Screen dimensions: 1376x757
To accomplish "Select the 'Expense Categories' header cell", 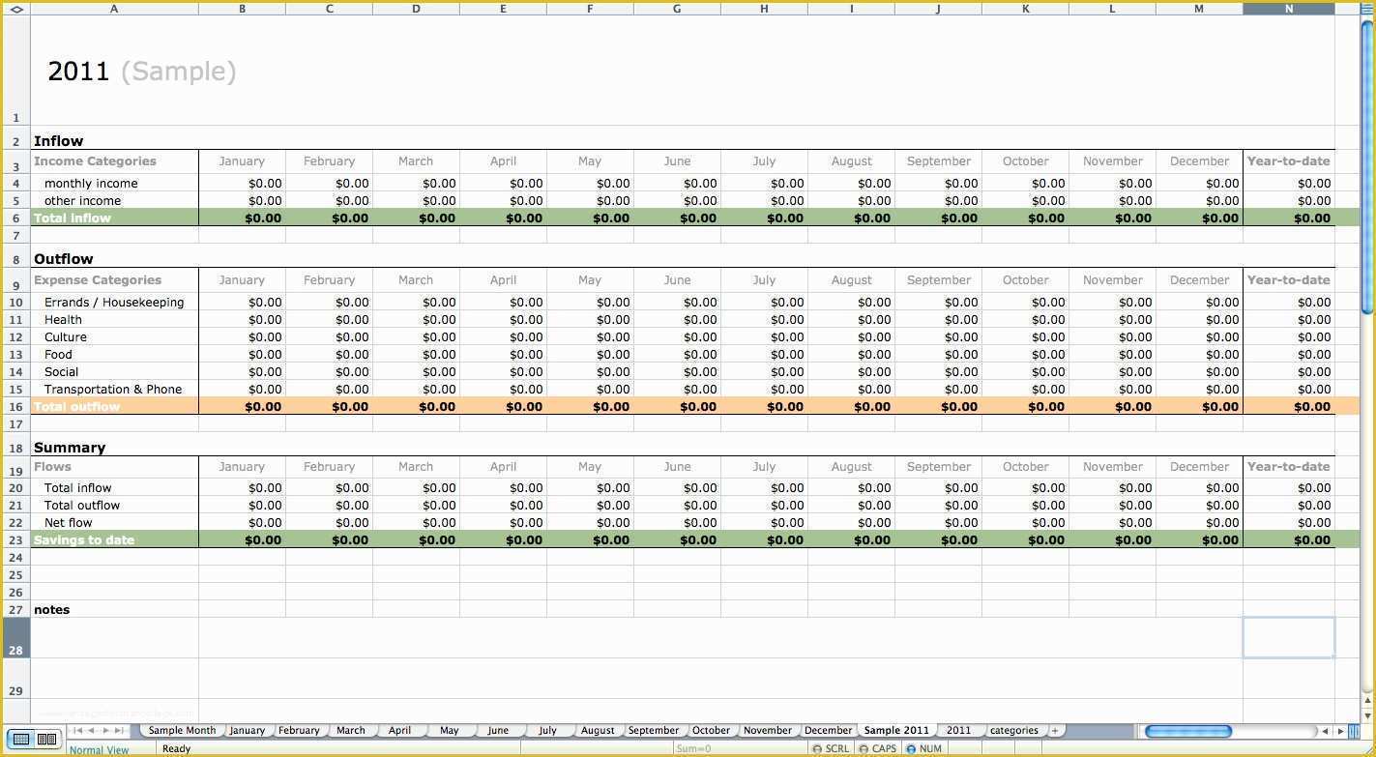I will pyautogui.click(x=114, y=280).
